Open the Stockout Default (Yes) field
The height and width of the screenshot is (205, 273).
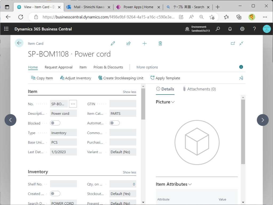(x=123, y=194)
